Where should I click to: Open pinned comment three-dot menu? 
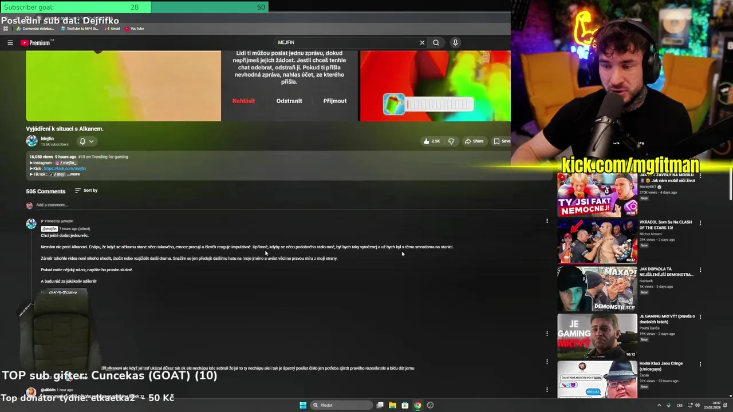547,221
